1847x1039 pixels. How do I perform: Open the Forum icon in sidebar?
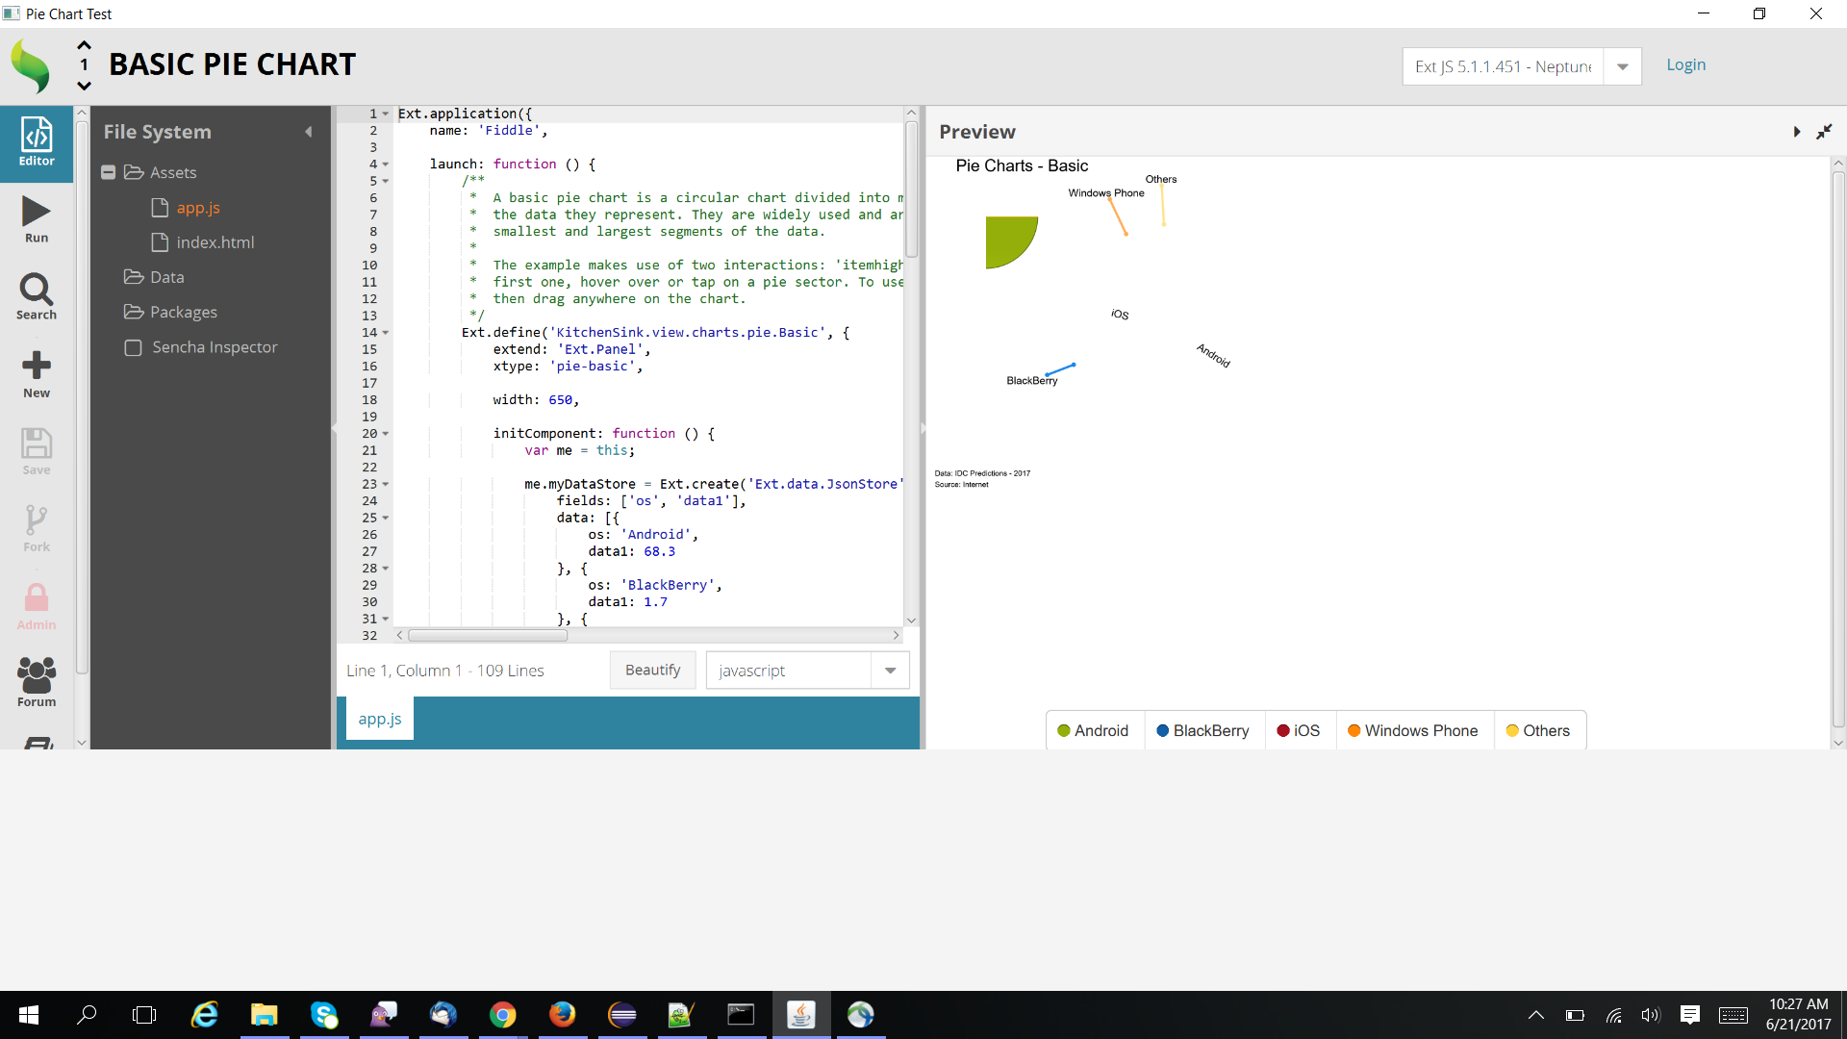coord(37,680)
